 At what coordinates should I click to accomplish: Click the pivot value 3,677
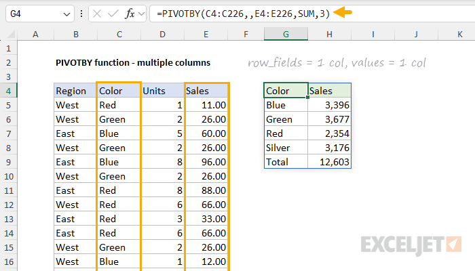(x=329, y=119)
